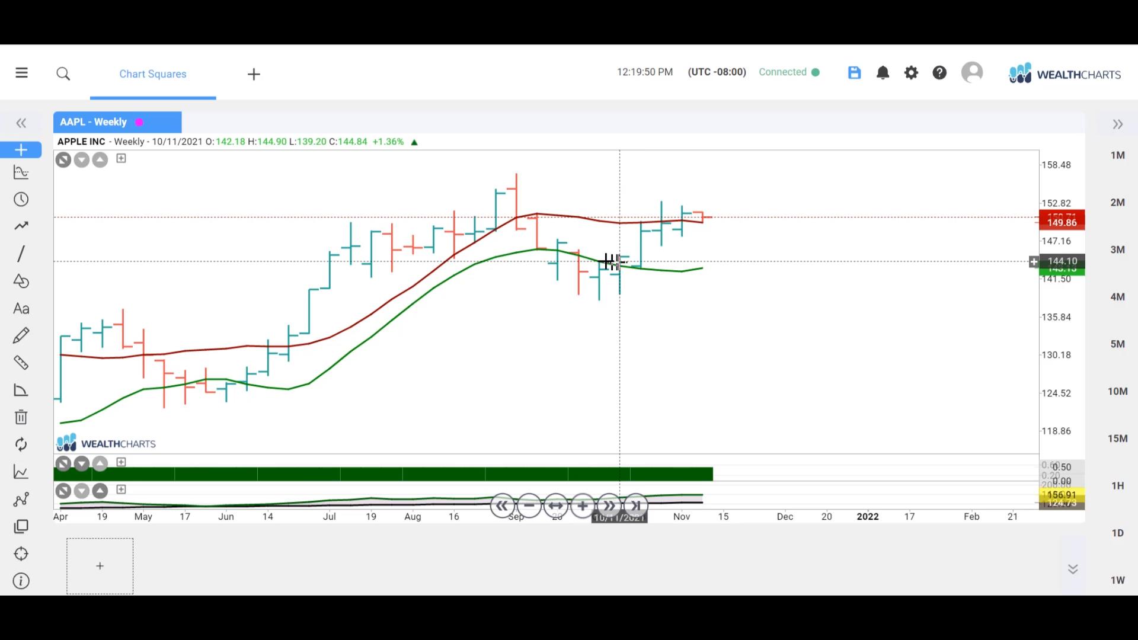Image resolution: width=1138 pixels, height=640 pixels.
Task: Zoom in the chart with plus button
Action: point(583,505)
